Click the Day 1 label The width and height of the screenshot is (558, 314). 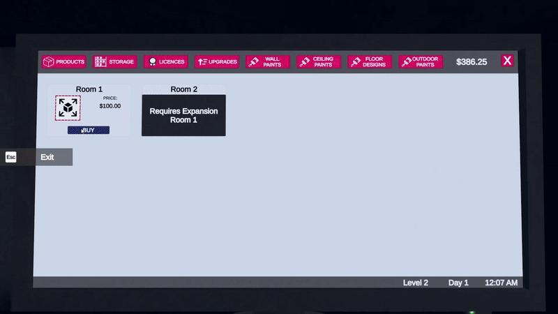[x=458, y=283]
